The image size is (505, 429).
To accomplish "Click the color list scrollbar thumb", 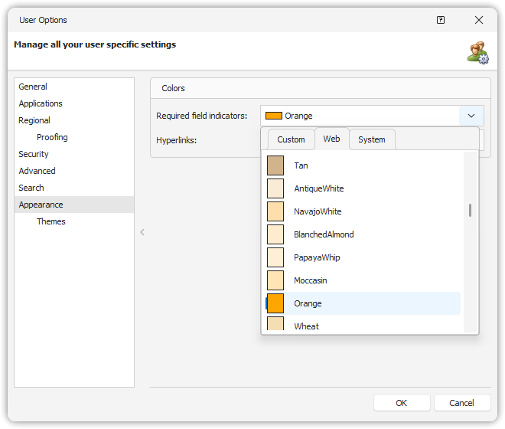I will click(x=470, y=210).
